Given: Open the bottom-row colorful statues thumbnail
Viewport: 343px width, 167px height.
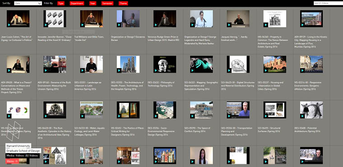Looking at the screenshot, I should pyautogui.click(x=165, y=155).
